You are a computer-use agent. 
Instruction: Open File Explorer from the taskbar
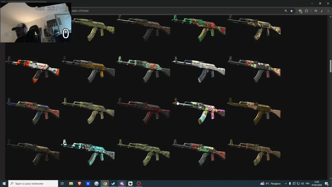(x=71, y=184)
